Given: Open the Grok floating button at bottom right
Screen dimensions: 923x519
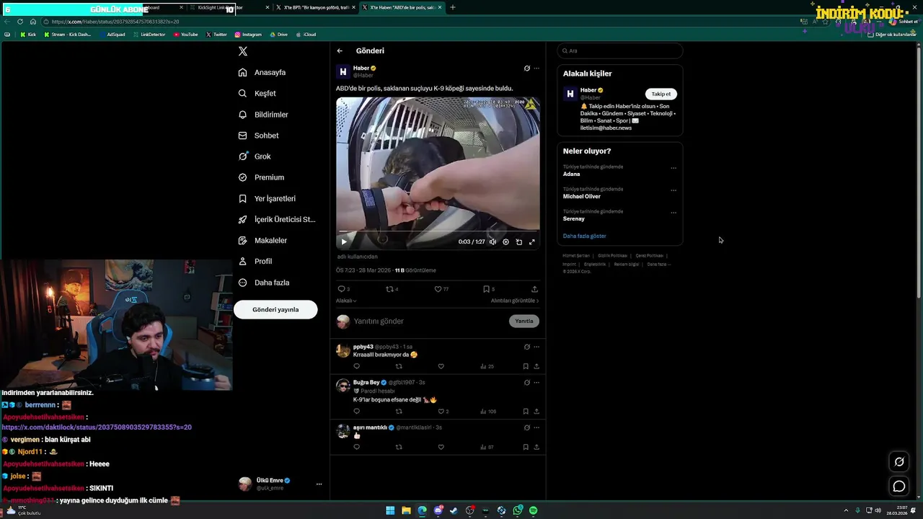Looking at the screenshot, I should pyautogui.click(x=899, y=462).
